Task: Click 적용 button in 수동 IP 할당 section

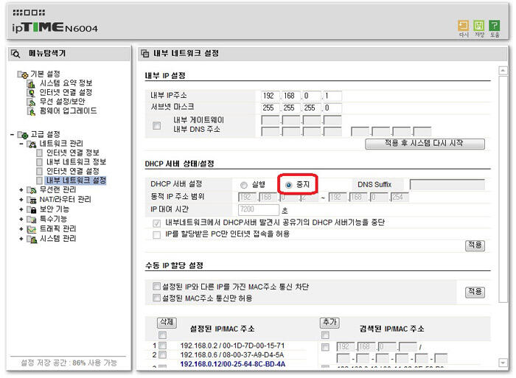Action: click(475, 292)
